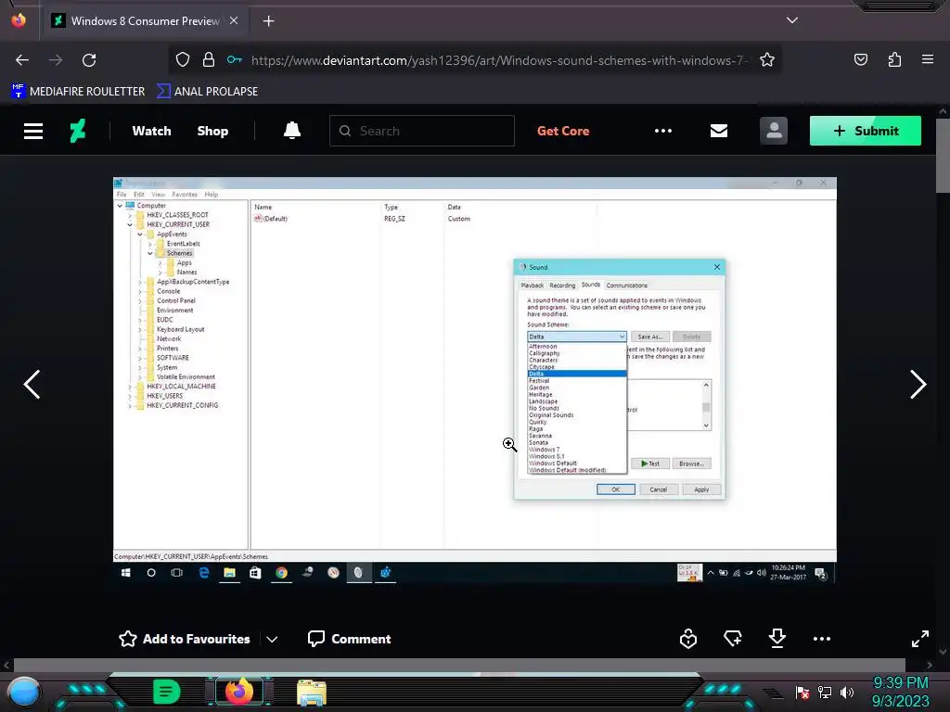Go to DeviantArt home via logo
Screen dimensions: 950x712
pos(78,130)
